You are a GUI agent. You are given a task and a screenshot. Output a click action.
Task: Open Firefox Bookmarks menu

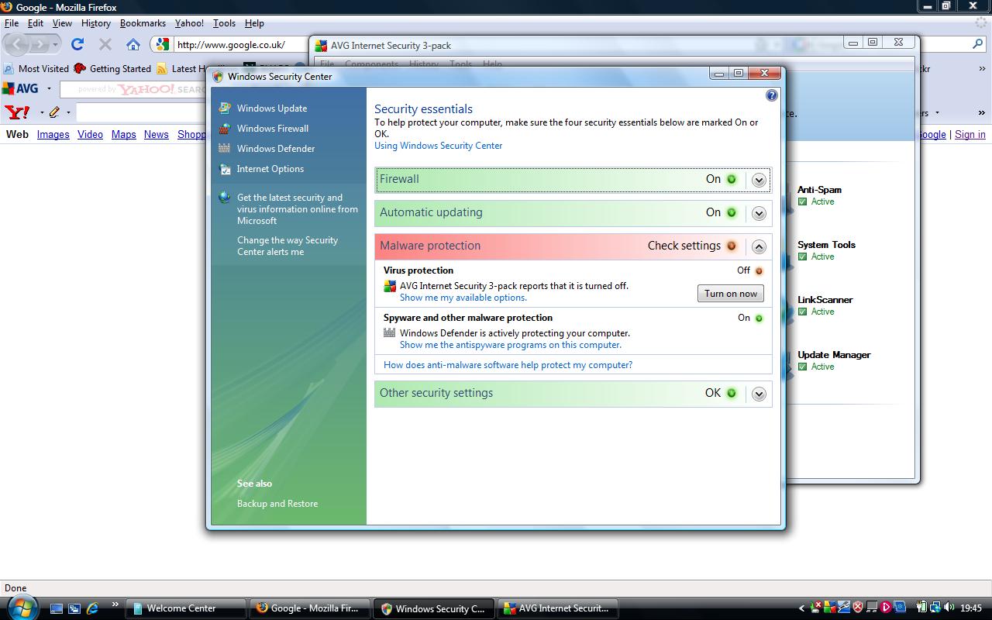(x=143, y=23)
